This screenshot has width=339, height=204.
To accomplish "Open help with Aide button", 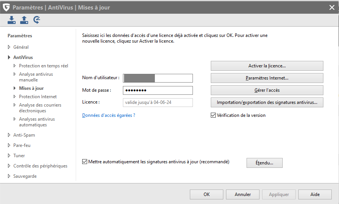I will pyautogui.click(x=315, y=194).
